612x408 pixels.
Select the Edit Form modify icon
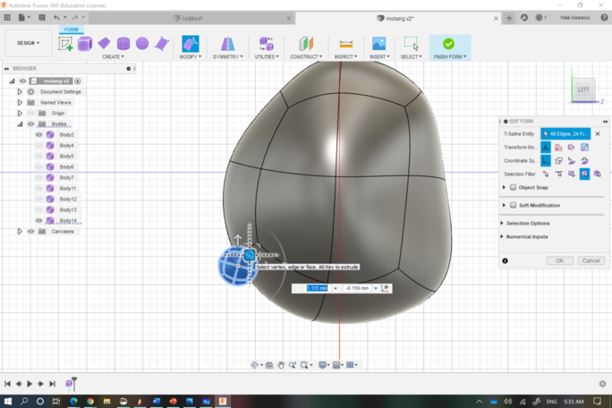(x=190, y=43)
